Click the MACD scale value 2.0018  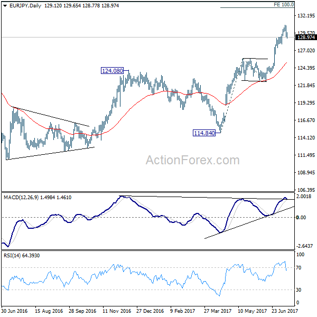pyautogui.click(x=304, y=197)
